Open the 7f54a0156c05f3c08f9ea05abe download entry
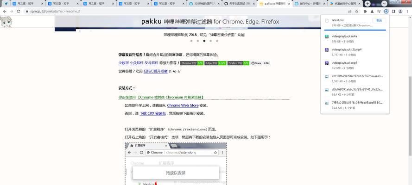The width and height of the screenshot is (412, 185). tap(355, 105)
